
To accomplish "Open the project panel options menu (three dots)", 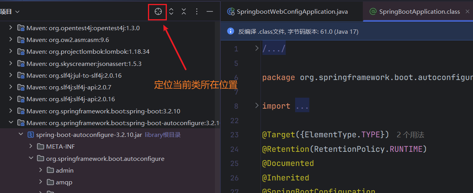I will coord(197,12).
